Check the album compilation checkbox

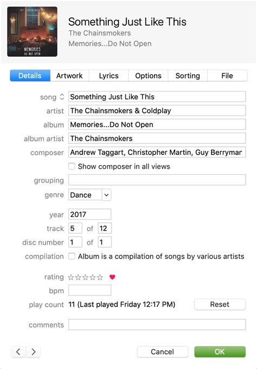(72, 256)
